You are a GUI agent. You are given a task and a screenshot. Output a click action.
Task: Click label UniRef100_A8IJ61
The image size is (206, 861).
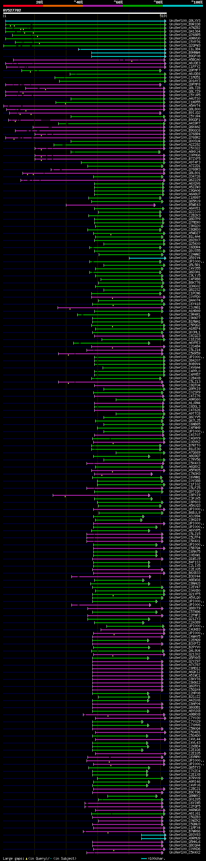tap(185, 813)
